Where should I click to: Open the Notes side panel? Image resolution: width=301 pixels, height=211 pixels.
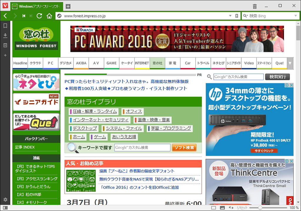click(5, 45)
